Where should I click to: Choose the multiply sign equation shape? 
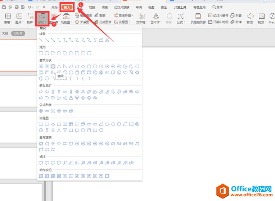point(53,111)
